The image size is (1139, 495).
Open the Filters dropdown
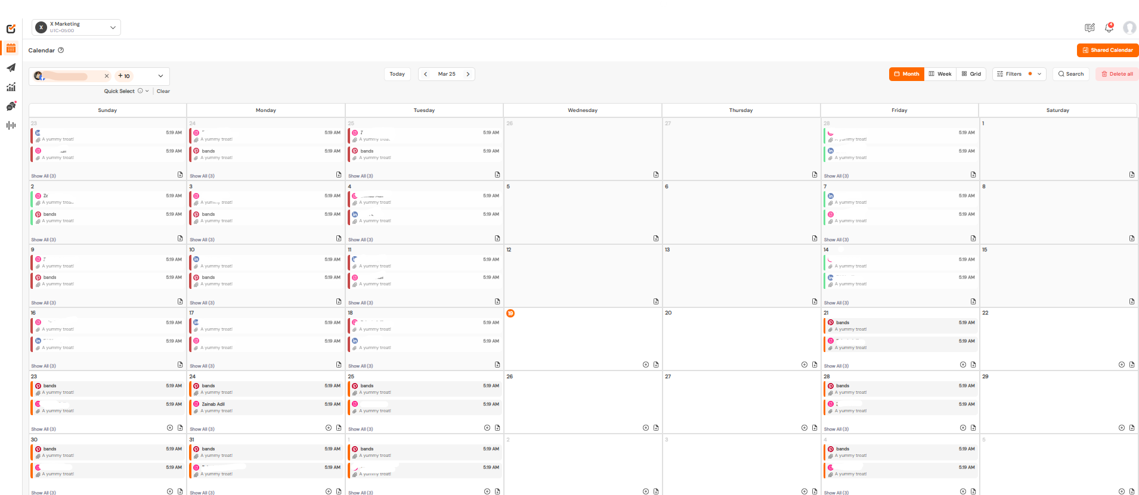(x=1019, y=74)
